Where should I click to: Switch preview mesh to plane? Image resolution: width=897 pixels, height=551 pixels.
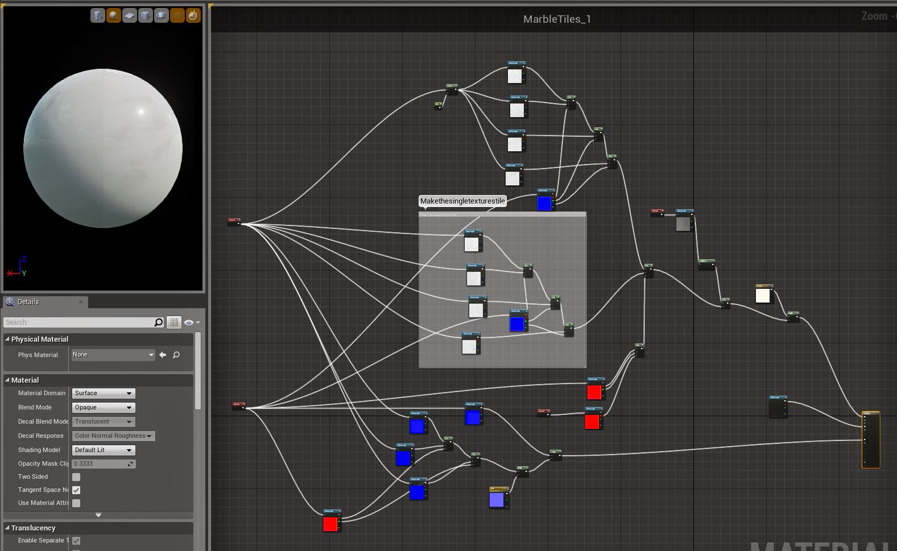pyautogui.click(x=130, y=15)
